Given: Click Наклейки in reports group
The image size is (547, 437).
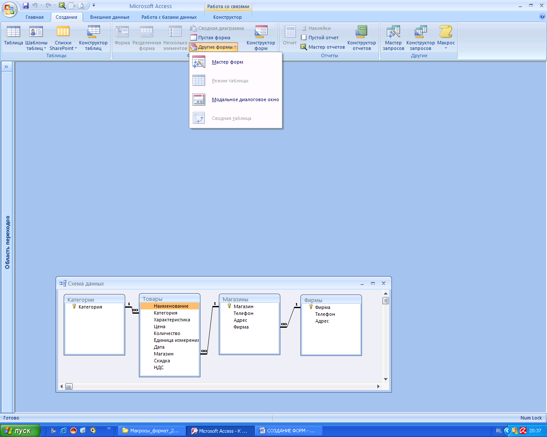Looking at the screenshot, I should 316,28.
